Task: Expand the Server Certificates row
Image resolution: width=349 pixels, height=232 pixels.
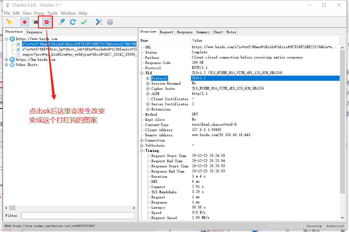Action: [x=148, y=104]
